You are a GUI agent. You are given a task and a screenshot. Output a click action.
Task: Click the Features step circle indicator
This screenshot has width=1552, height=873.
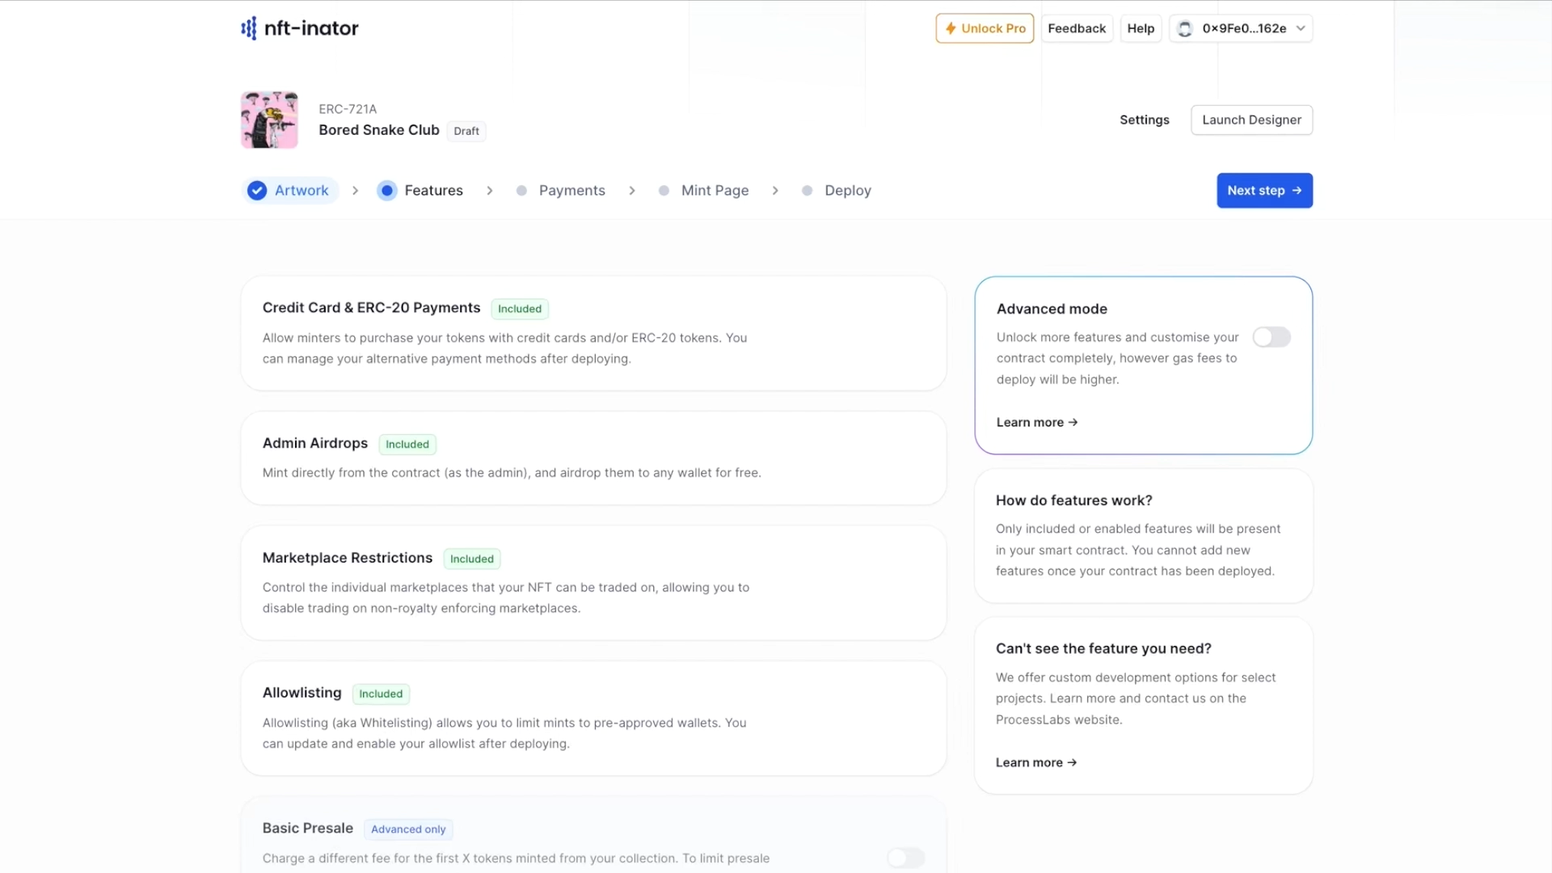point(387,191)
